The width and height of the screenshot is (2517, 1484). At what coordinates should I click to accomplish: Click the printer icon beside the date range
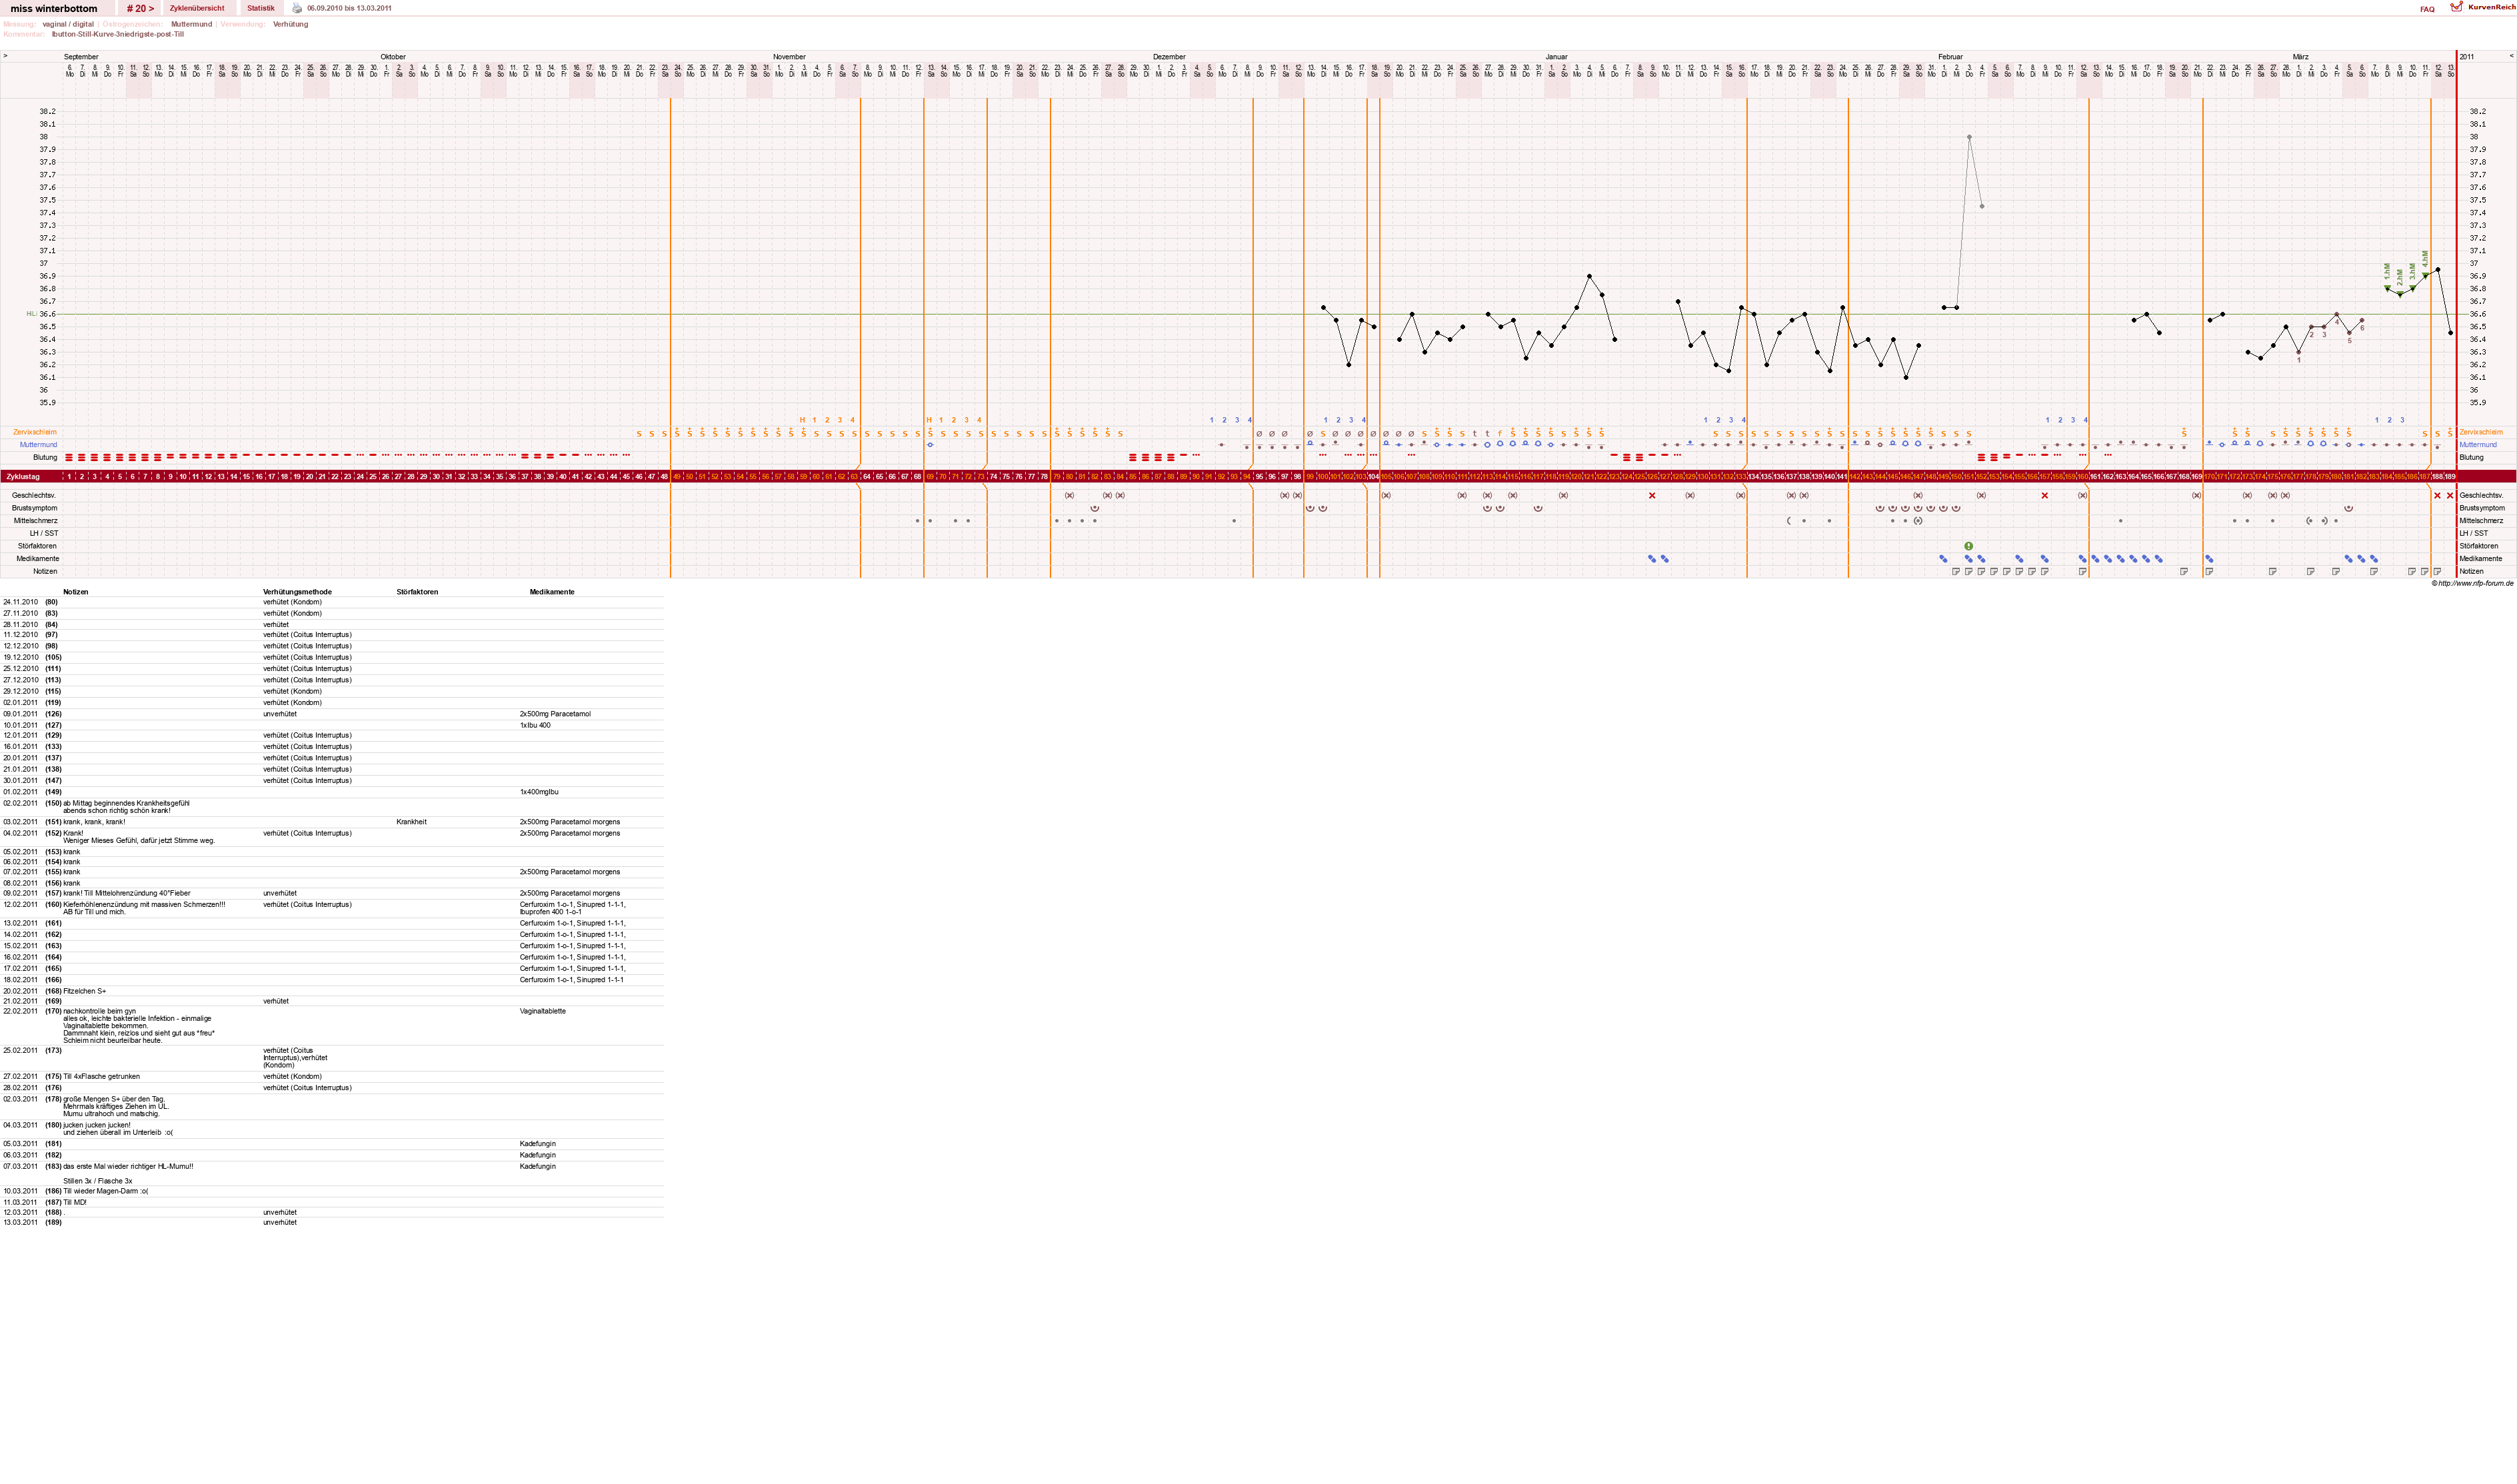pos(297,8)
